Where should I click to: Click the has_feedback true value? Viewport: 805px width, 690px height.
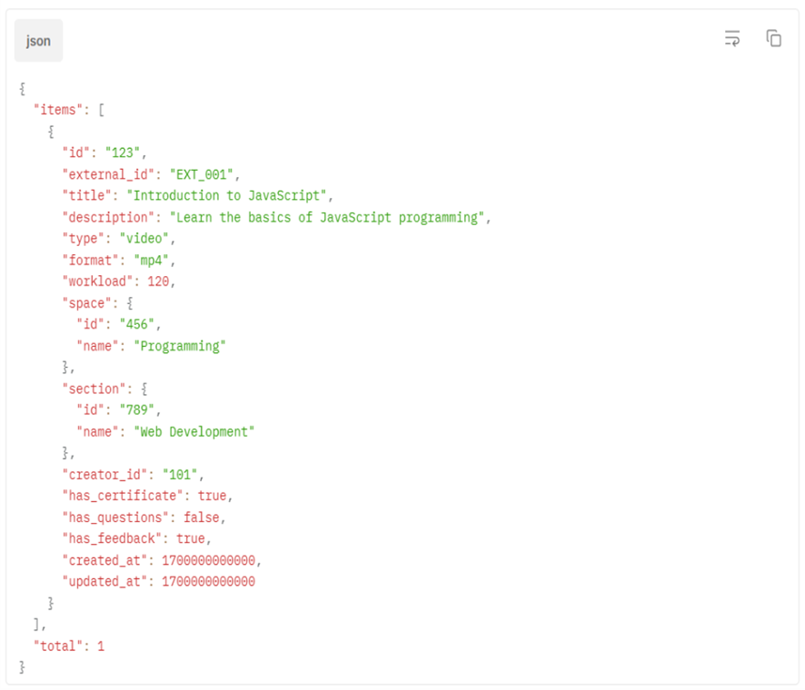190,539
